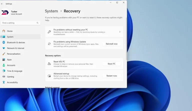Close the Settings window
The width and height of the screenshot is (192, 111).
124,2
